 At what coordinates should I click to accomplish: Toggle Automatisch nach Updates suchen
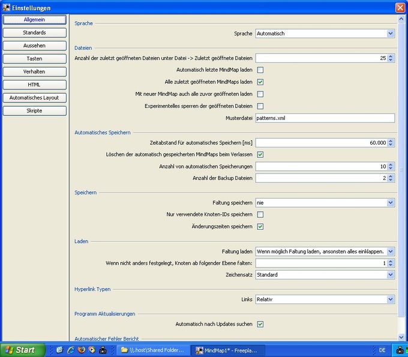click(x=260, y=324)
